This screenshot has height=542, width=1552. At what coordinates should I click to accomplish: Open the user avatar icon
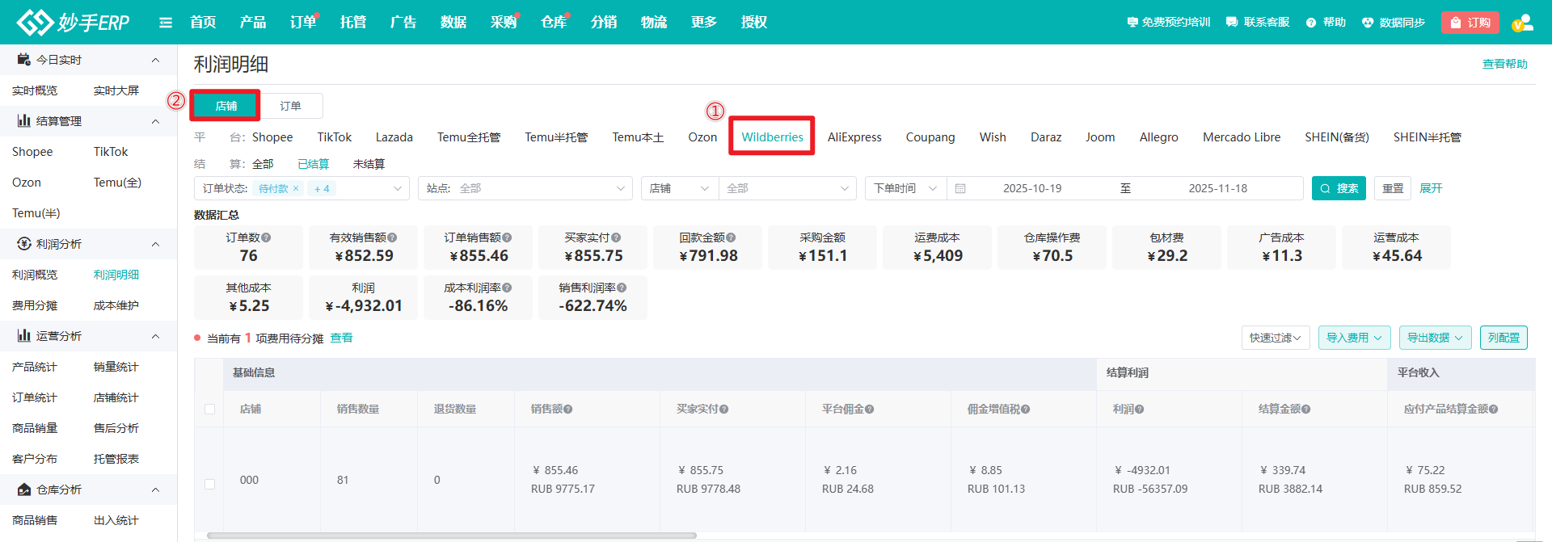1522,23
